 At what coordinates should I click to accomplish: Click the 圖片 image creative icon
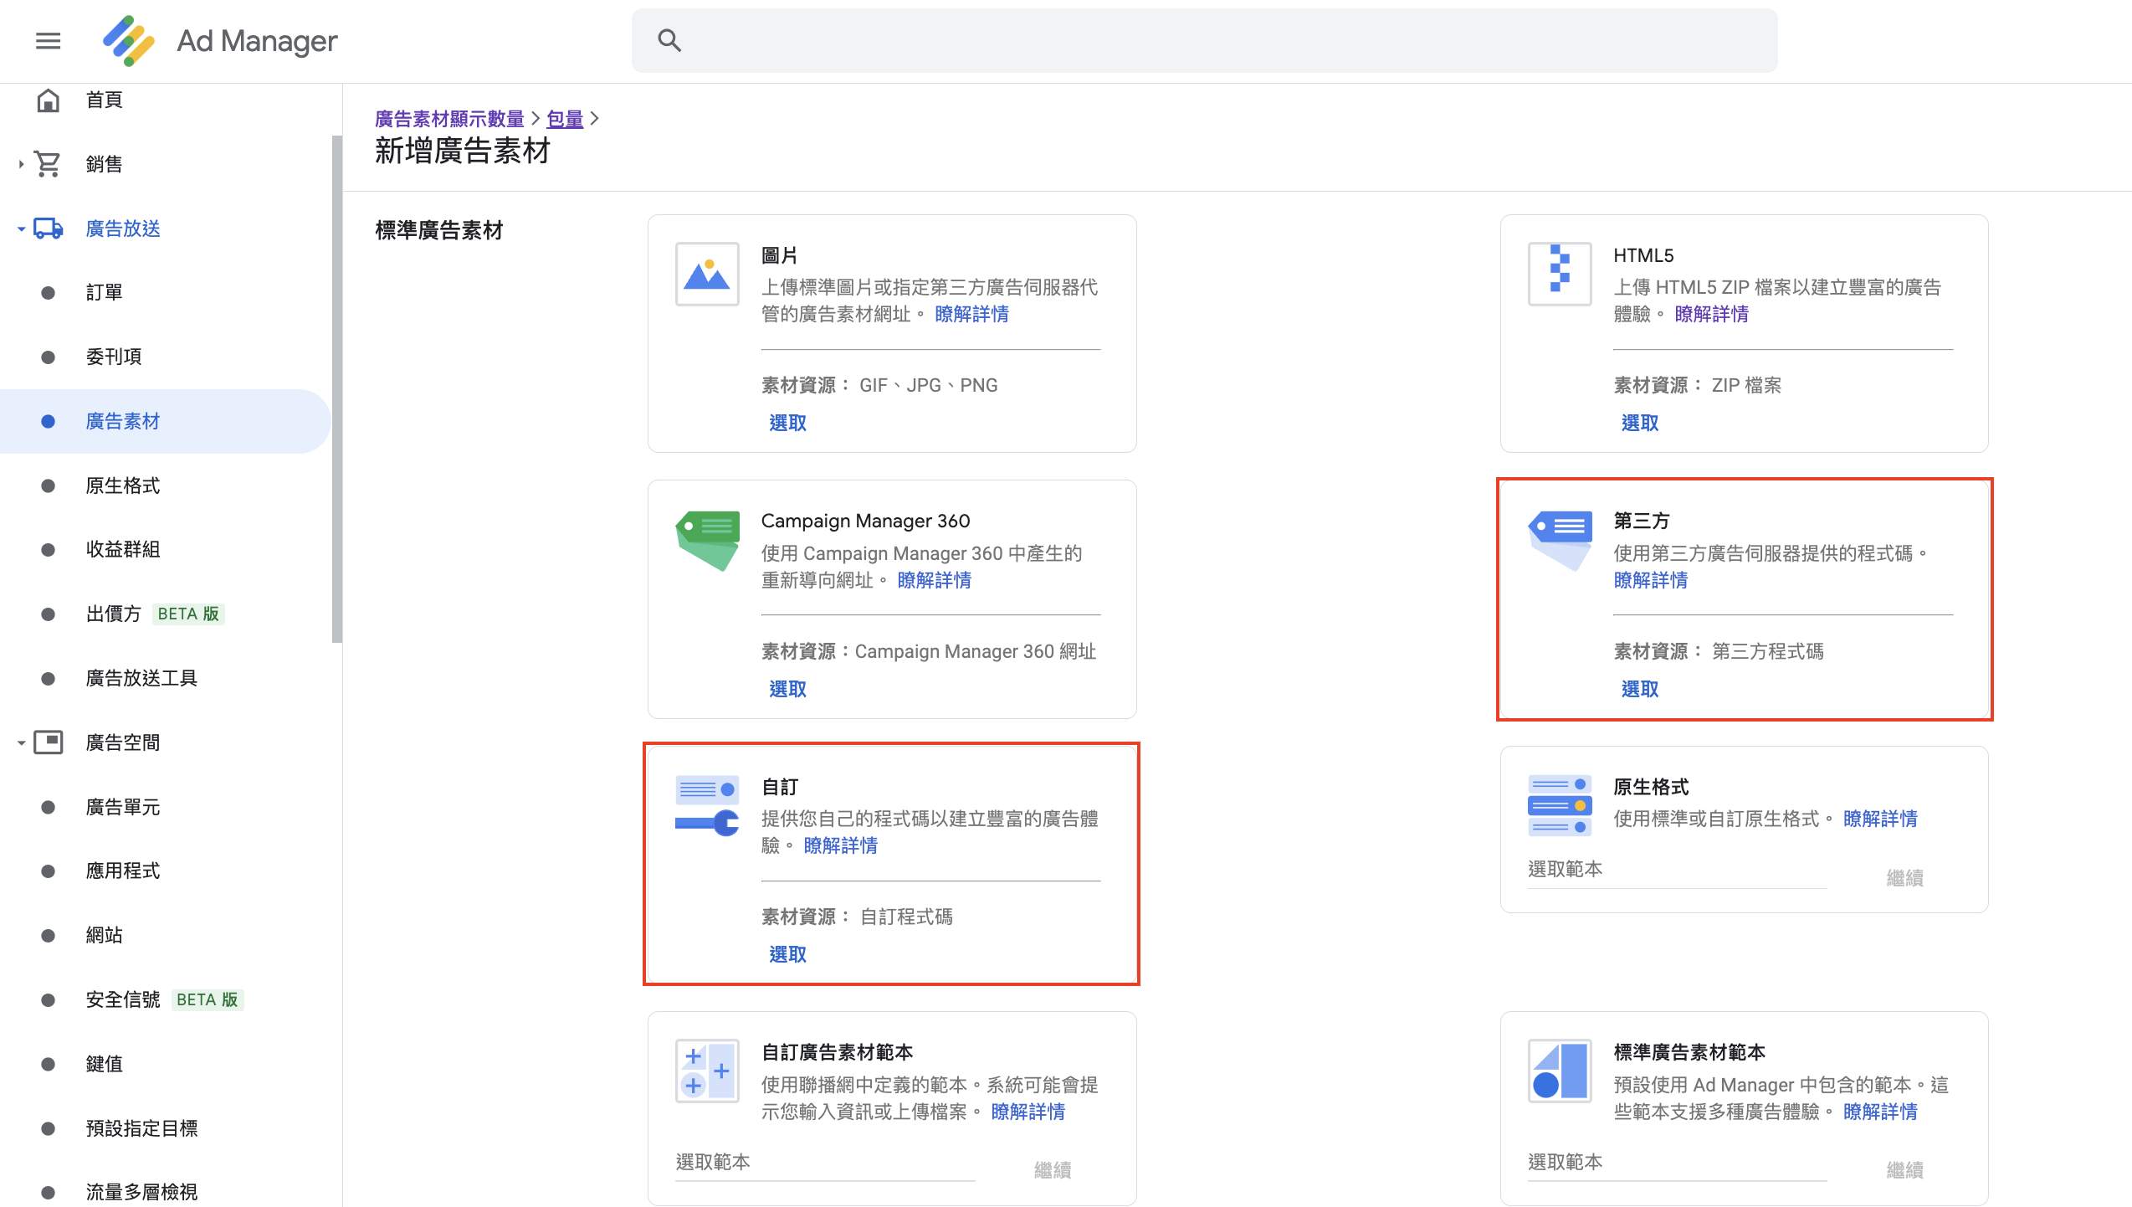pyautogui.click(x=707, y=275)
